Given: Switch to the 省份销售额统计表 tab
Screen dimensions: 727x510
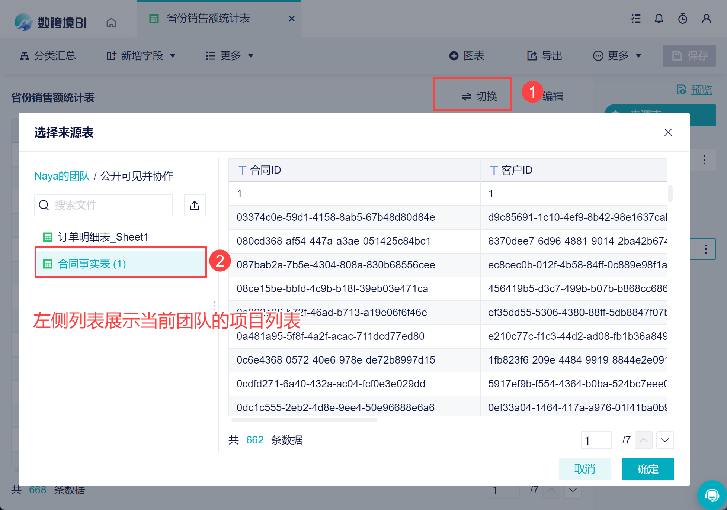Looking at the screenshot, I should (208, 18).
